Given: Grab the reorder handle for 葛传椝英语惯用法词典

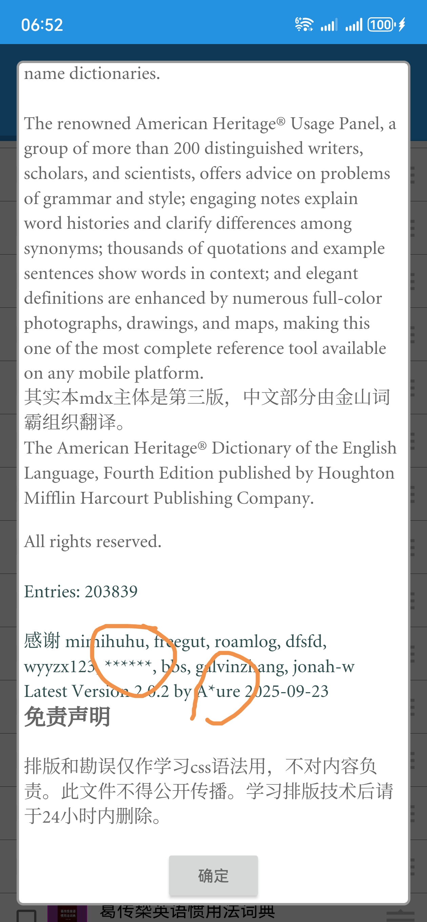Looking at the screenshot, I should [x=400, y=916].
